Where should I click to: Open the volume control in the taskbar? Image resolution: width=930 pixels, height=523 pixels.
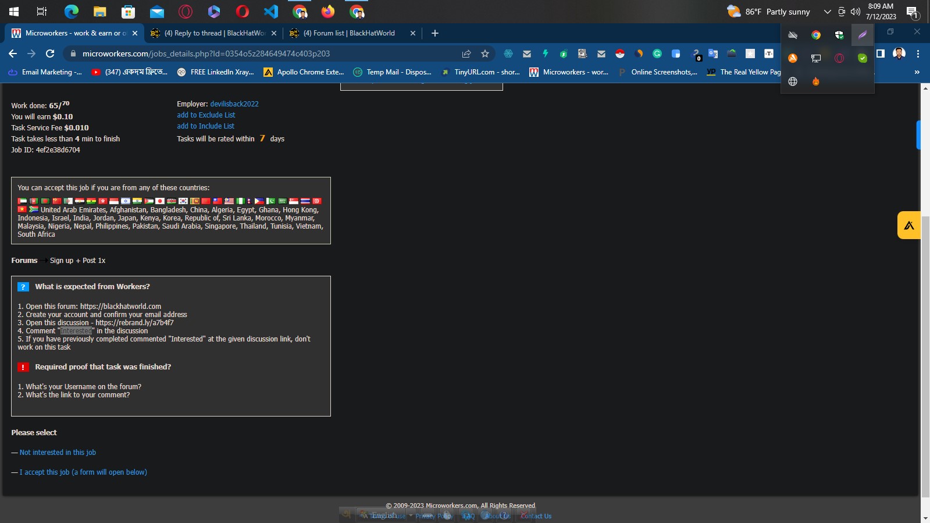click(855, 12)
